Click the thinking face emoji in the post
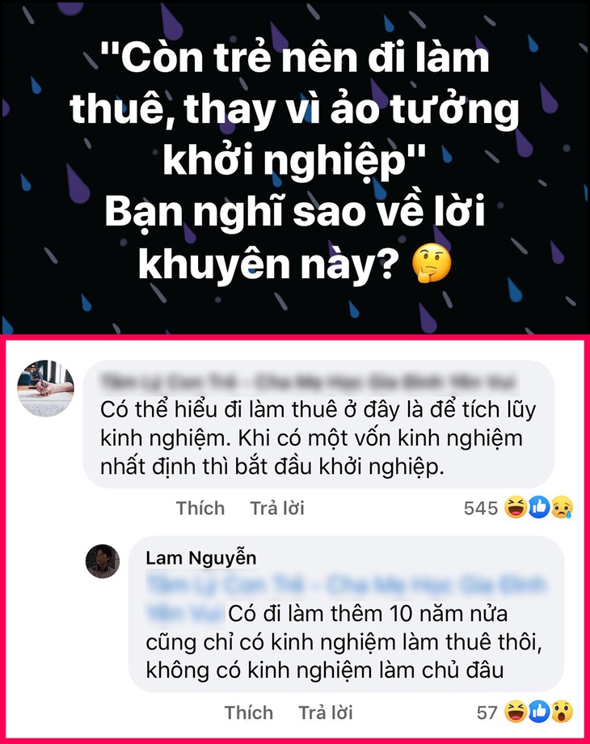The height and width of the screenshot is (744, 590). point(432,264)
